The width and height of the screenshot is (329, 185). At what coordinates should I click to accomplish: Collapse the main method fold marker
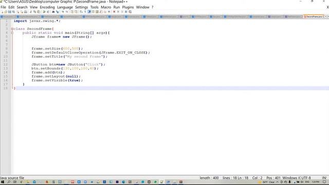click(12, 33)
